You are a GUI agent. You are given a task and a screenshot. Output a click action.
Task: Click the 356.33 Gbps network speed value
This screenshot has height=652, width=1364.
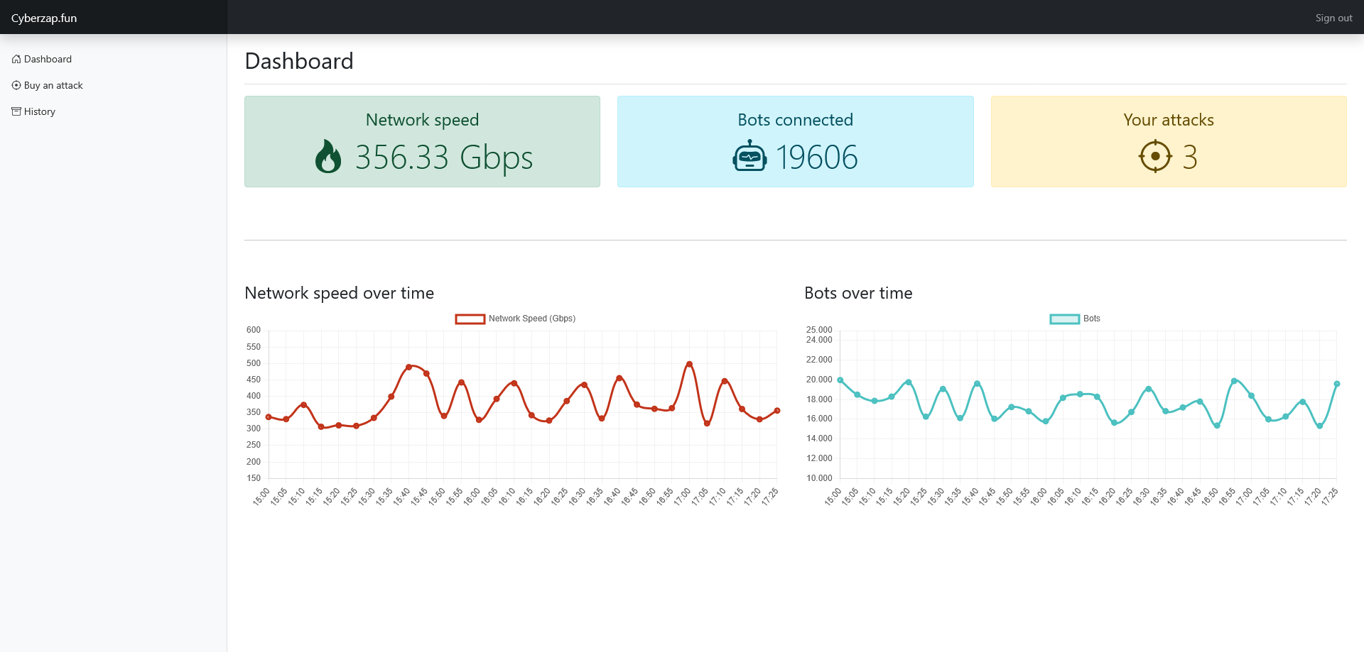pos(443,157)
